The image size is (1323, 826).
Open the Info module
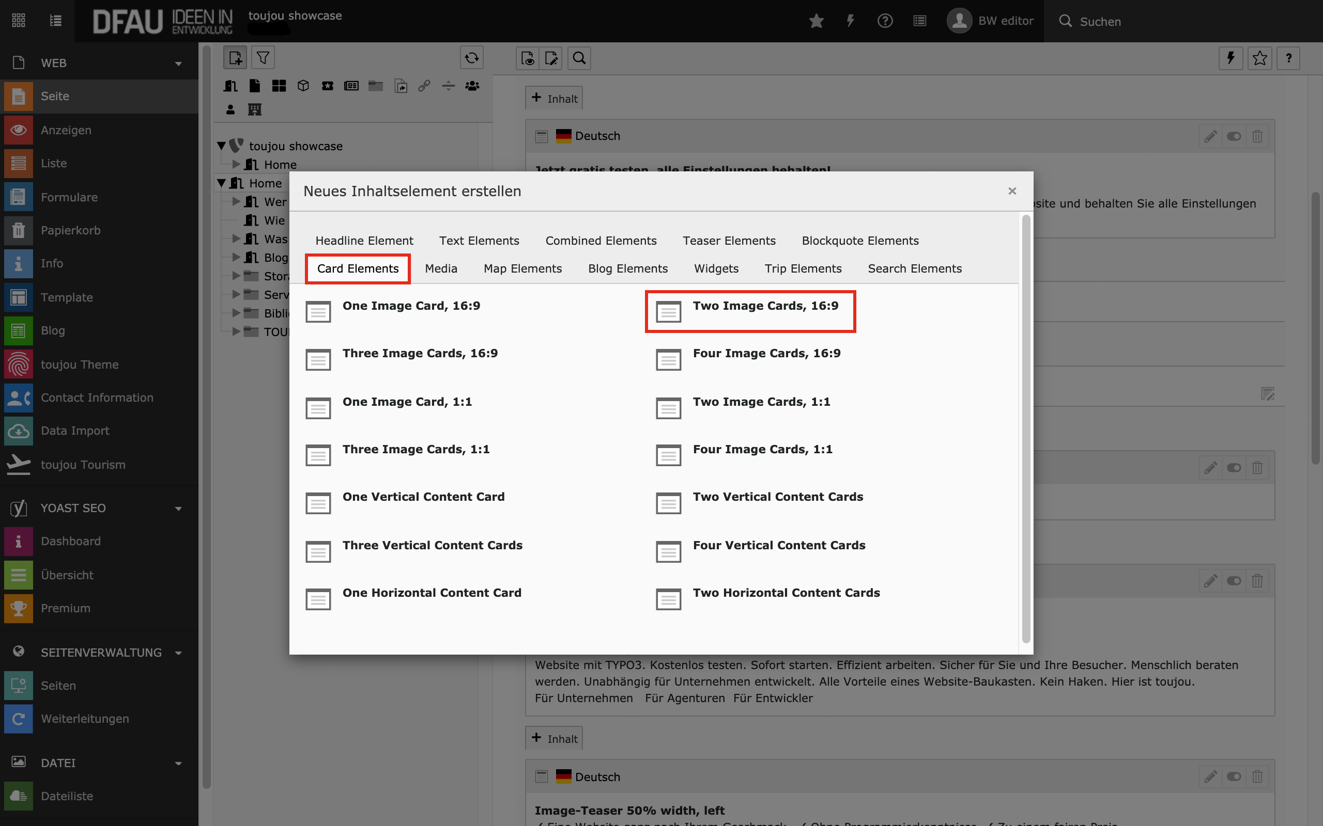[x=99, y=263]
